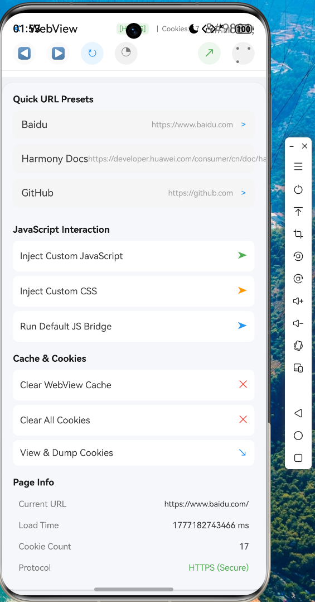Clear WebView Cache via red X
The height and width of the screenshot is (602, 315).
pyautogui.click(x=243, y=384)
